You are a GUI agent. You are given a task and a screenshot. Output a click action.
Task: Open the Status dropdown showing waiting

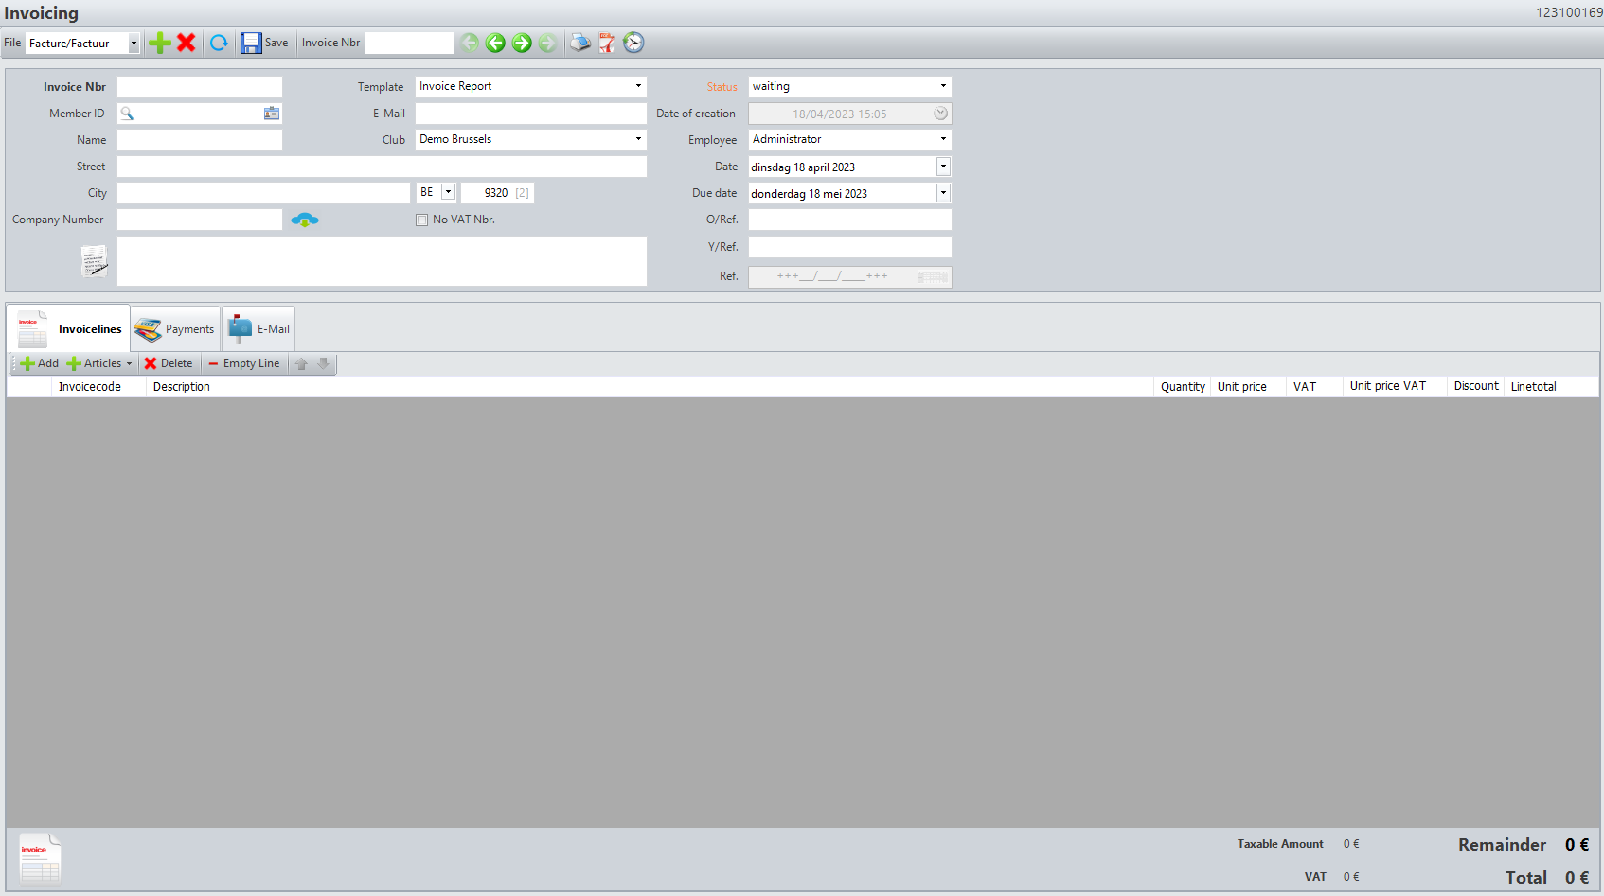click(x=943, y=86)
